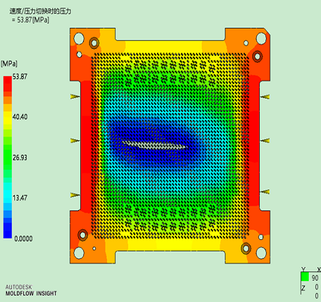Select the ringed boss on upper-right side
Image resolution: width=321 pixels, height=302 pixels.
click(x=257, y=56)
